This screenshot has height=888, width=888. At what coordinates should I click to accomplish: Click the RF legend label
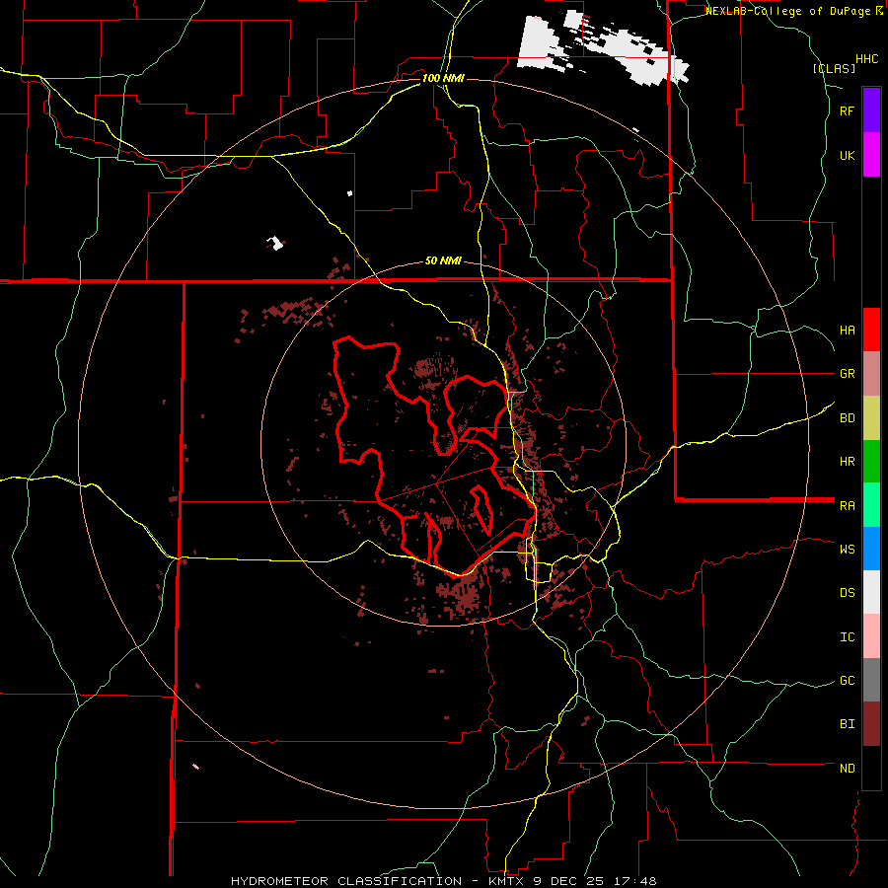(x=847, y=111)
